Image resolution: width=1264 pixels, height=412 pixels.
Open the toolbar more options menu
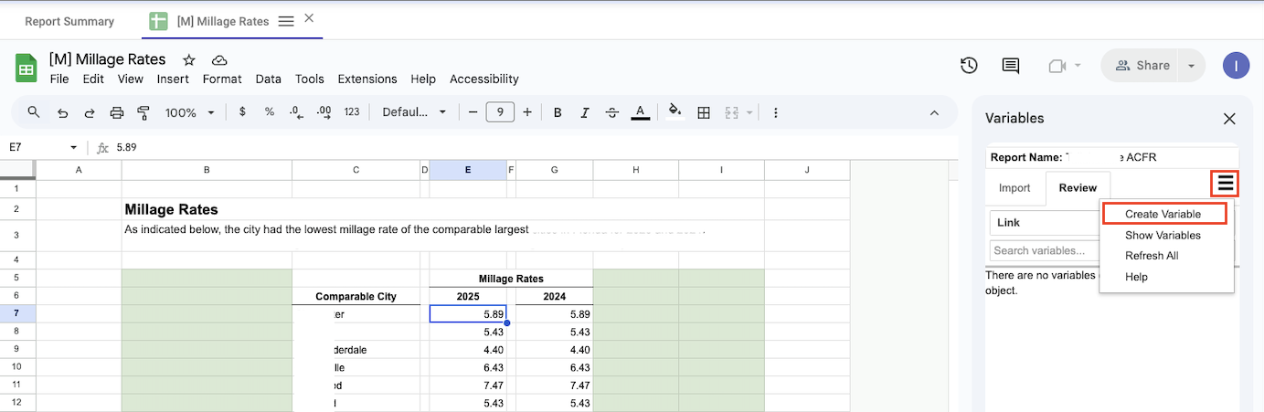coord(776,112)
